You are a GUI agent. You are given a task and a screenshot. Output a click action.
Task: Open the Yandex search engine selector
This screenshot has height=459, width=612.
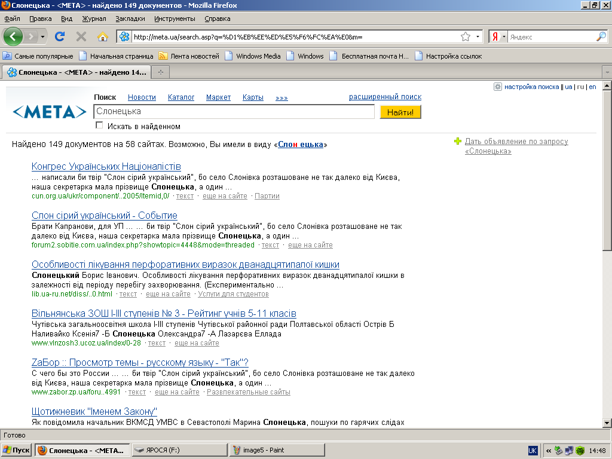498,36
